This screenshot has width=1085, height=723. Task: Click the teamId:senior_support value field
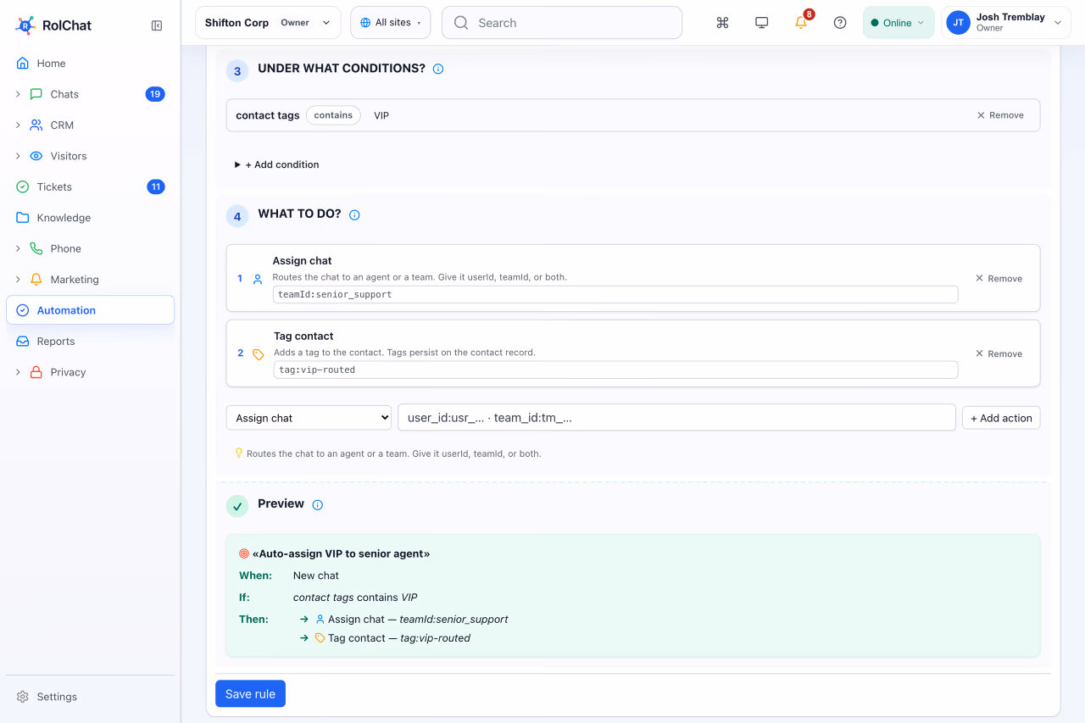(x=615, y=294)
